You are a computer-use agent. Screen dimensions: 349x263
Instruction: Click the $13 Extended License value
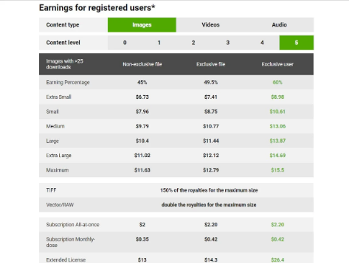pos(142,260)
